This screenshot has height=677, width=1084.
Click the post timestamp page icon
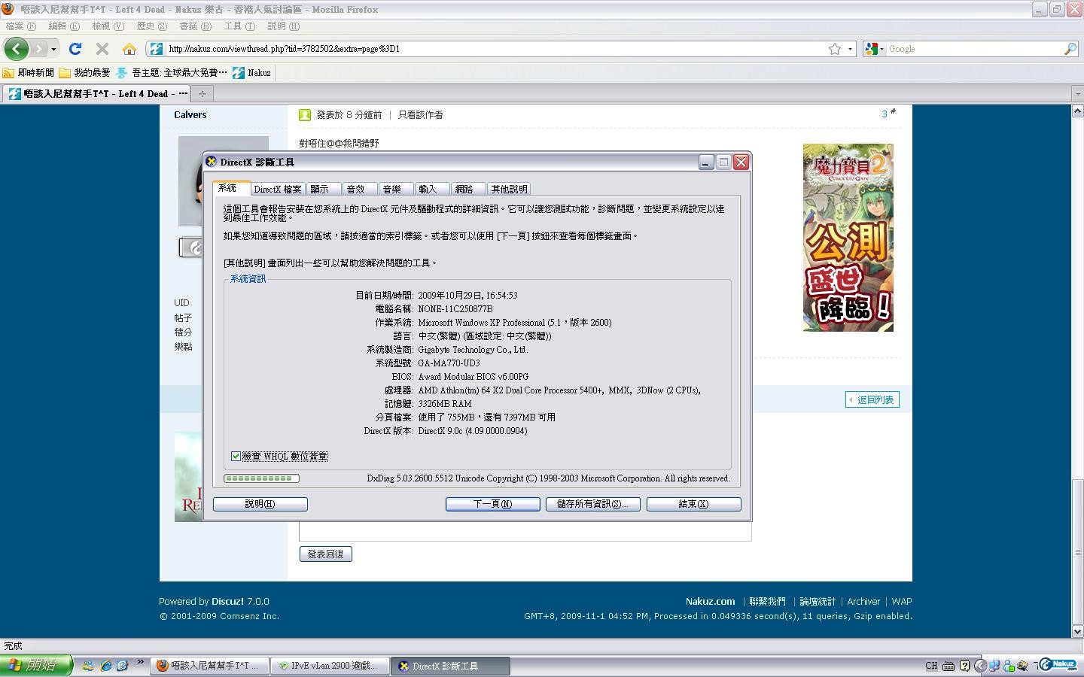pyautogui.click(x=305, y=115)
